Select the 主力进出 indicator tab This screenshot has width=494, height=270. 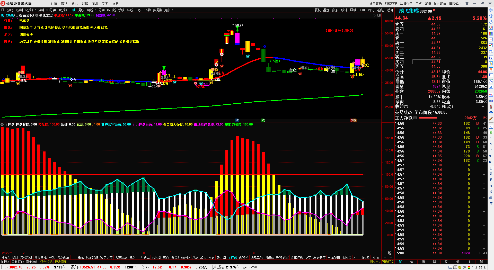(144, 257)
